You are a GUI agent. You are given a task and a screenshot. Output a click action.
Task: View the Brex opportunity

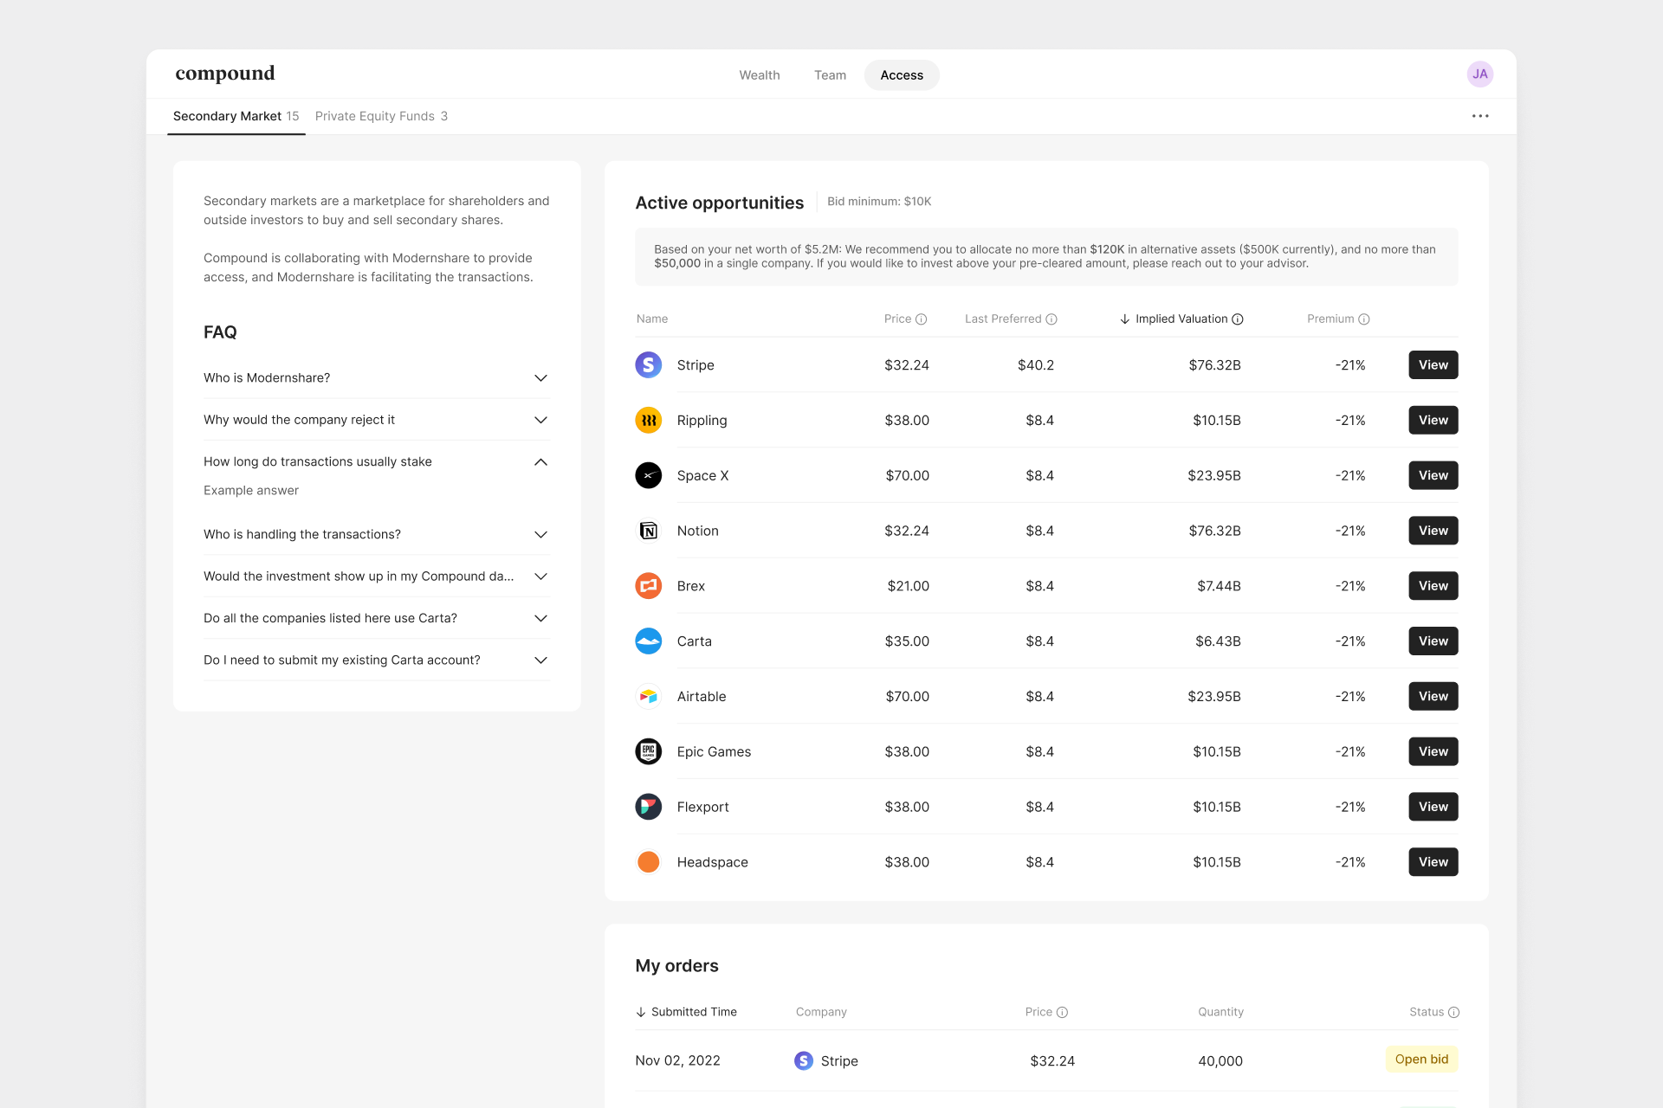click(1433, 586)
